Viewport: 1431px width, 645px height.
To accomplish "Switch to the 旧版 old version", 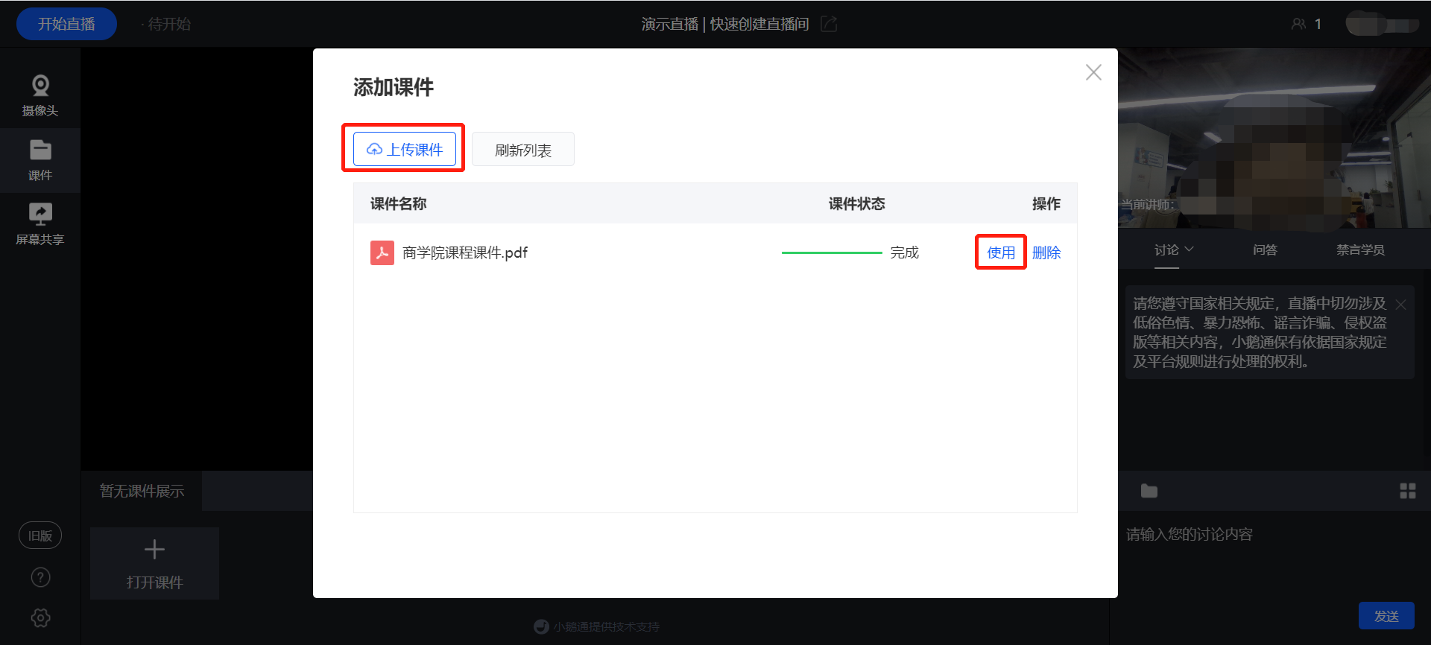I will click(x=40, y=536).
